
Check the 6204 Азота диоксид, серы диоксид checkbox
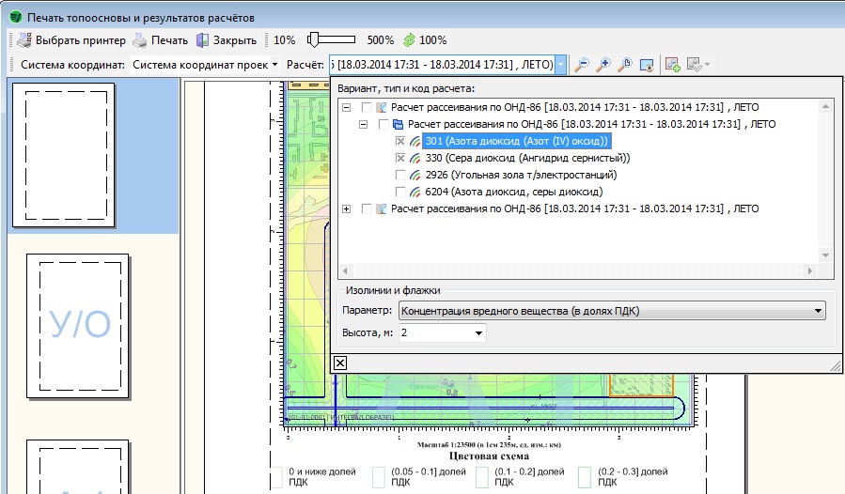point(401,192)
